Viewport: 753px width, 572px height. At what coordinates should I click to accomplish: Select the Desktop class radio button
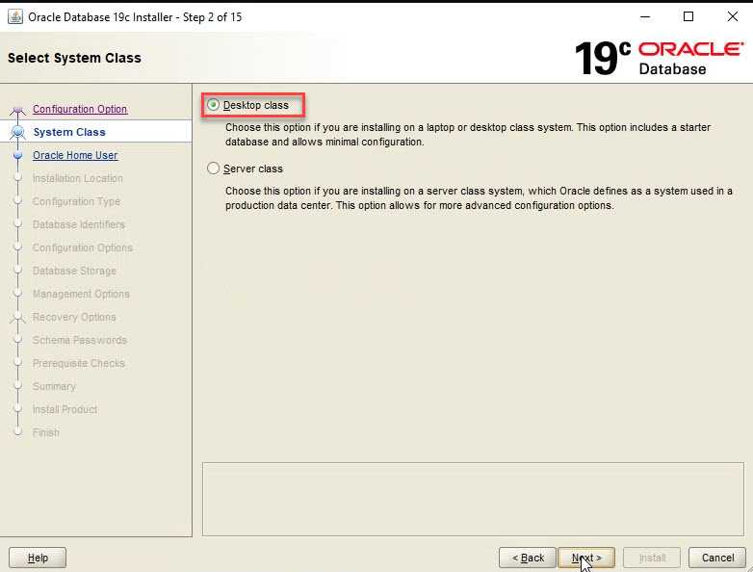coord(213,105)
